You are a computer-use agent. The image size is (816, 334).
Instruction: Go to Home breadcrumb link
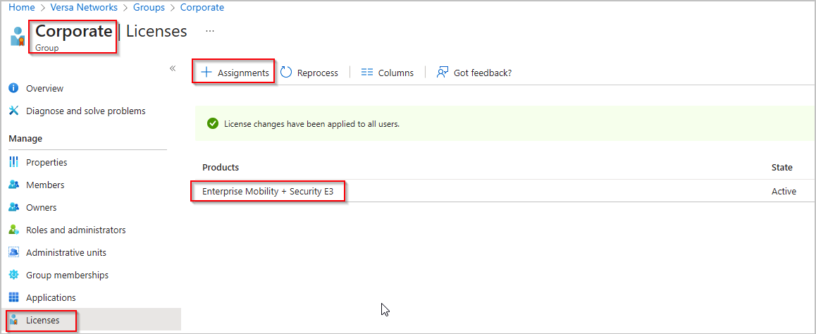(x=22, y=8)
